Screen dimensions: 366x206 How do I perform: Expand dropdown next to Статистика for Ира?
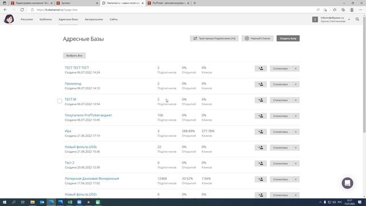(x=296, y=132)
